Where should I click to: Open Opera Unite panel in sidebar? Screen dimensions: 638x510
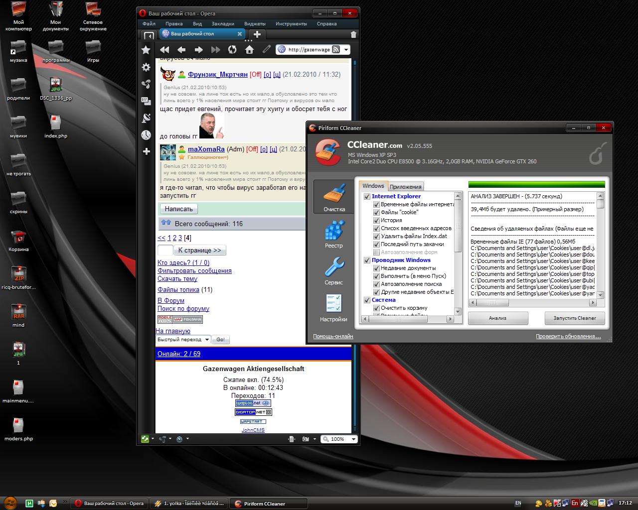(x=146, y=84)
